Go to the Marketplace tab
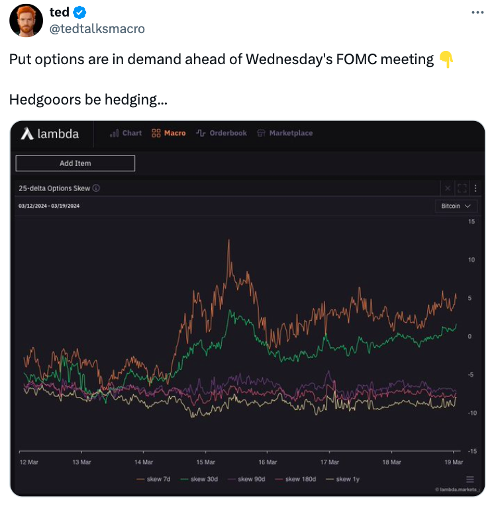The height and width of the screenshot is (508, 494). point(285,133)
